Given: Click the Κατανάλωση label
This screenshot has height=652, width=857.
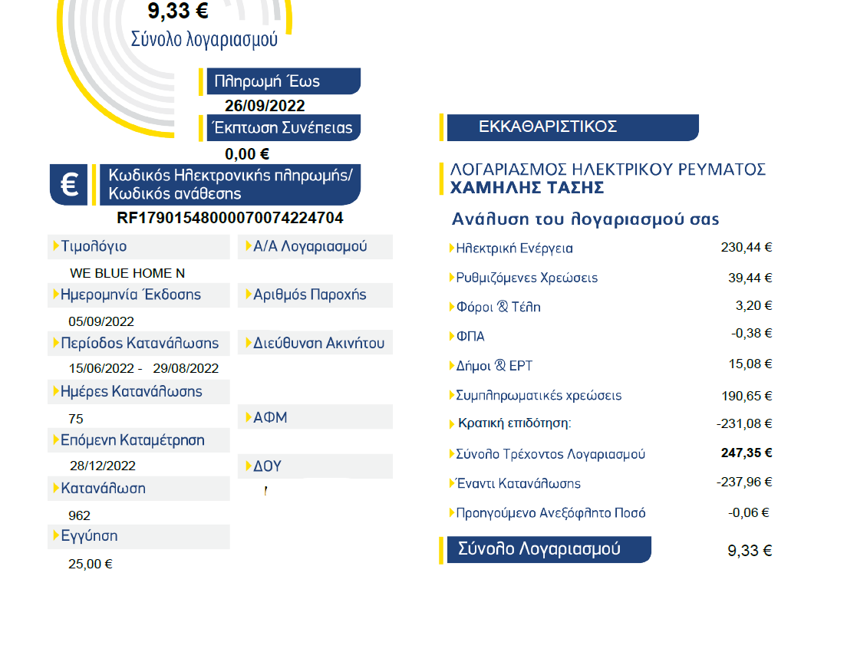Looking at the screenshot, I should (104, 489).
